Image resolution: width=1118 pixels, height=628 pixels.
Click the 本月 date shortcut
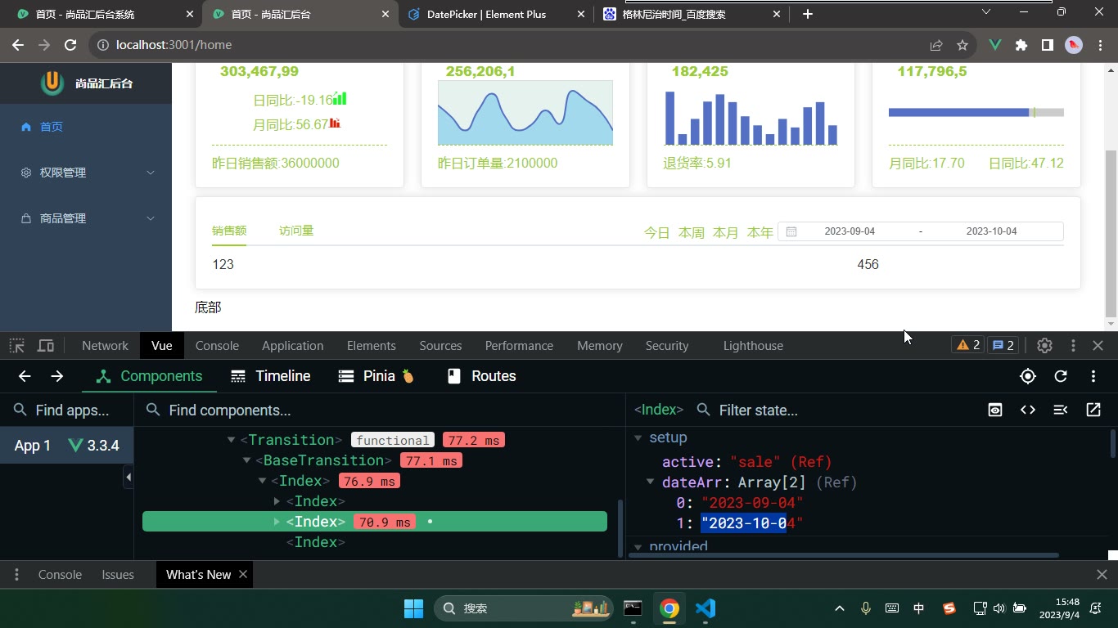tap(726, 232)
